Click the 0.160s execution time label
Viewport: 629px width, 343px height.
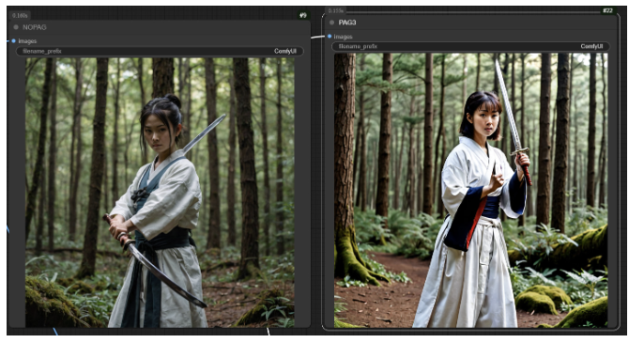(20, 15)
